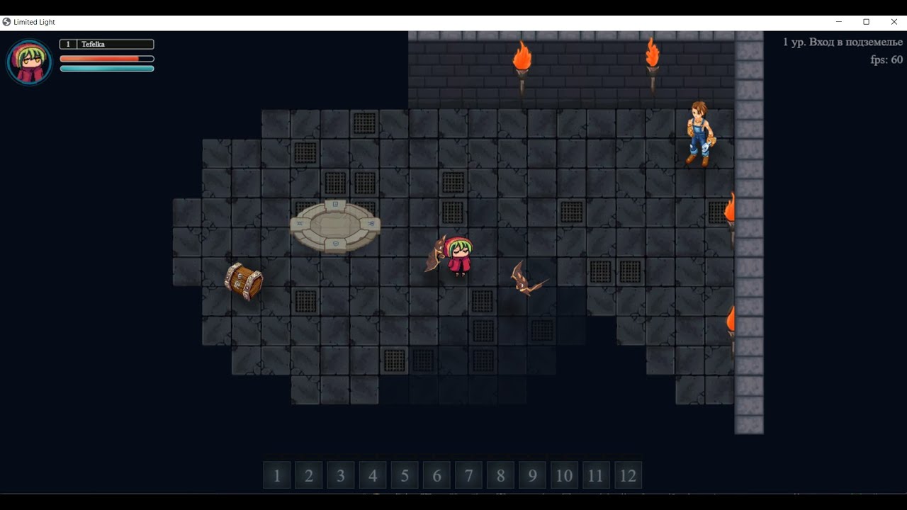This screenshot has width=907, height=510.
Task: Click the red health bar
Action: click(x=107, y=59)
